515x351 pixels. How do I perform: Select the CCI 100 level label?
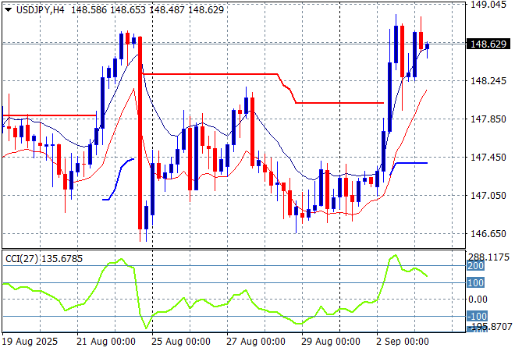pyautogui.click(x=475, y=282)
